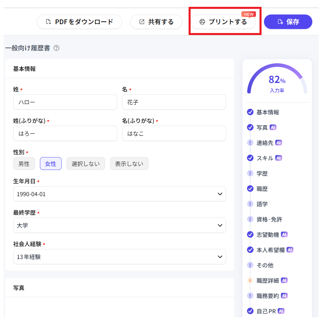Click the 姓 input field containing ハロー
Screen dimensions: 324x321
click(x=65, y=102)
